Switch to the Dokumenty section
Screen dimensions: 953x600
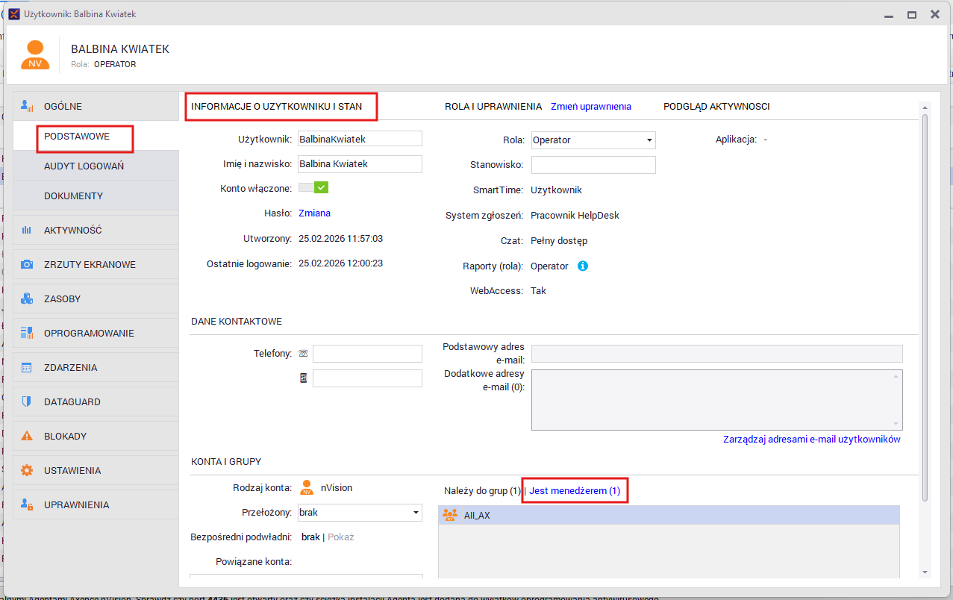point(73,196)
